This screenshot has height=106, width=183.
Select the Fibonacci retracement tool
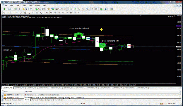click(x=29, y=13)
